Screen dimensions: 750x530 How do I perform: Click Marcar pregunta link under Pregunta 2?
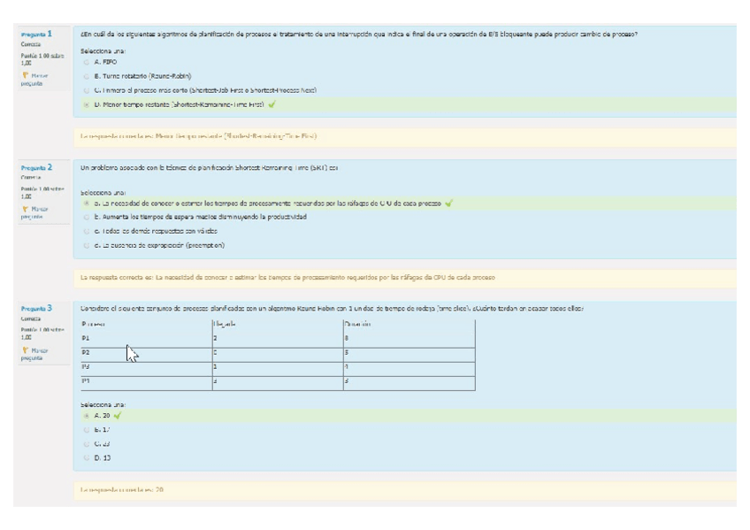[34, 213]
